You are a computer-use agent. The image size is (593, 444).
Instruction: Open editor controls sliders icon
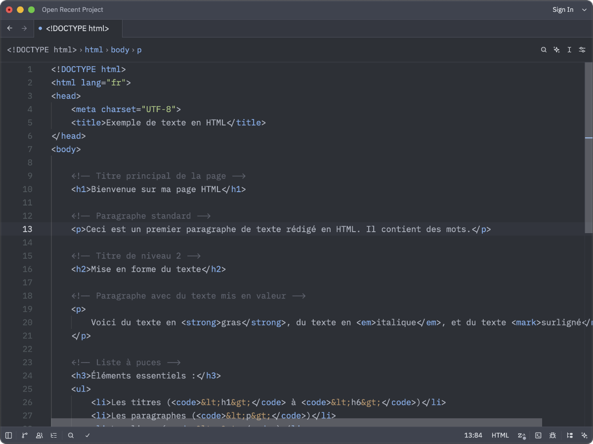point(582,50)
